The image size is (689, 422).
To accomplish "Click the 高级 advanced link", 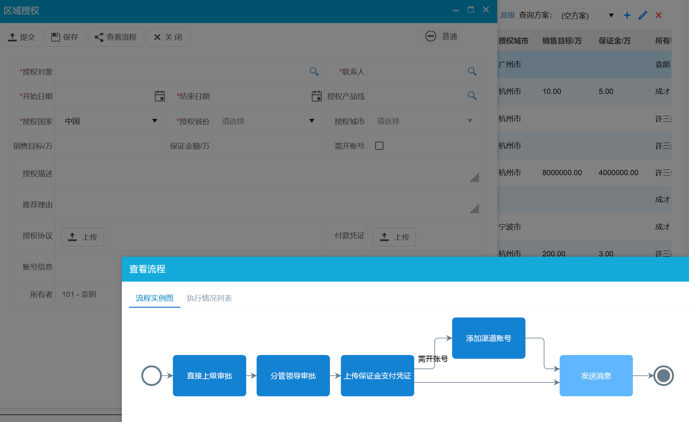I will (508, 15).
